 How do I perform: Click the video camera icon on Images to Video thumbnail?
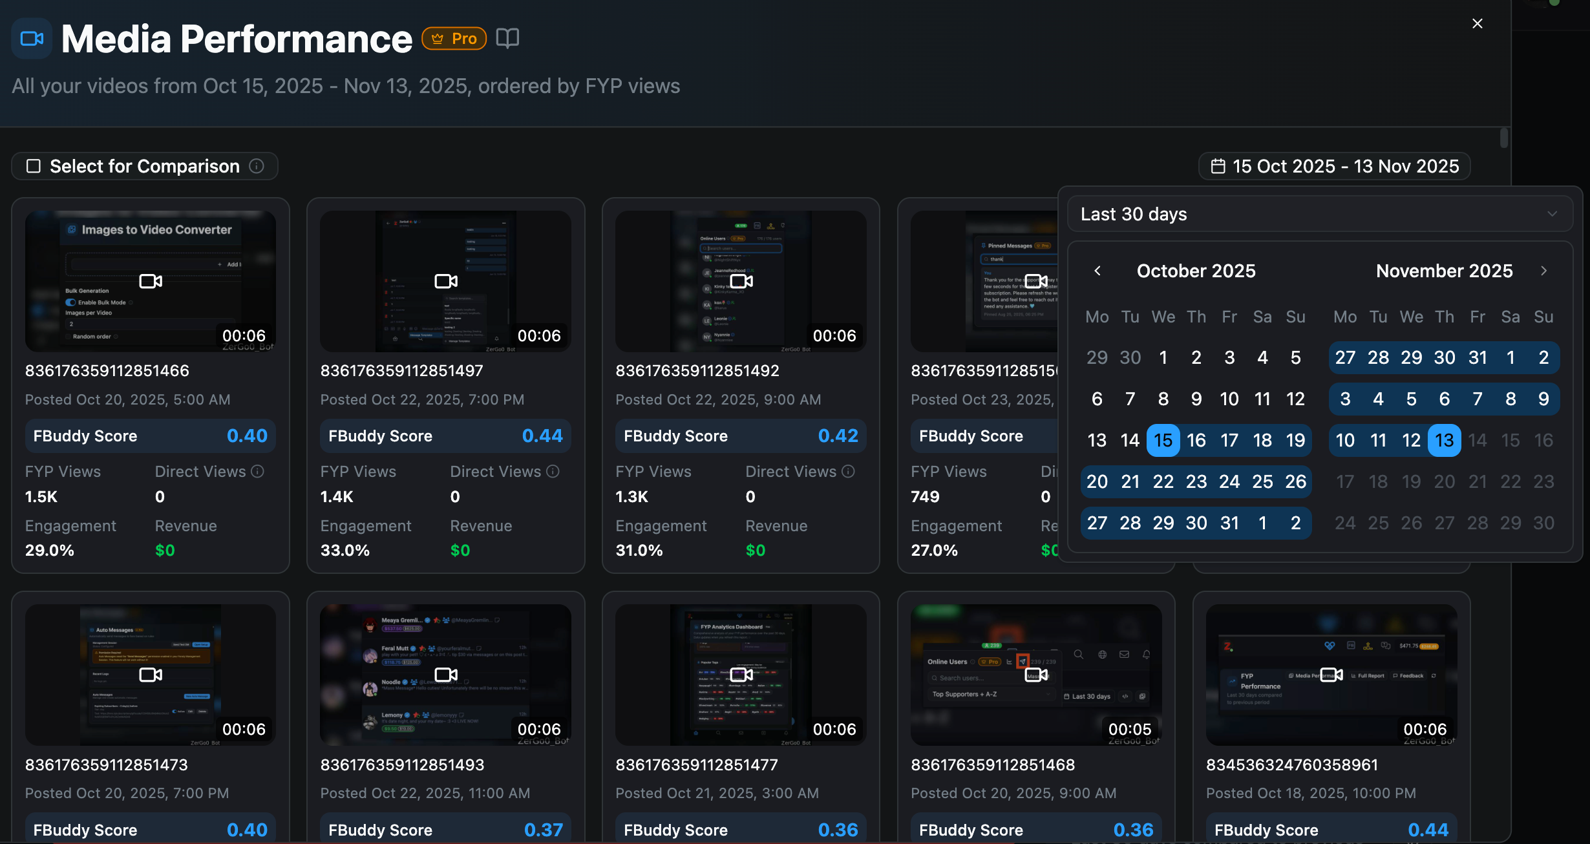(x=151, y=281)
